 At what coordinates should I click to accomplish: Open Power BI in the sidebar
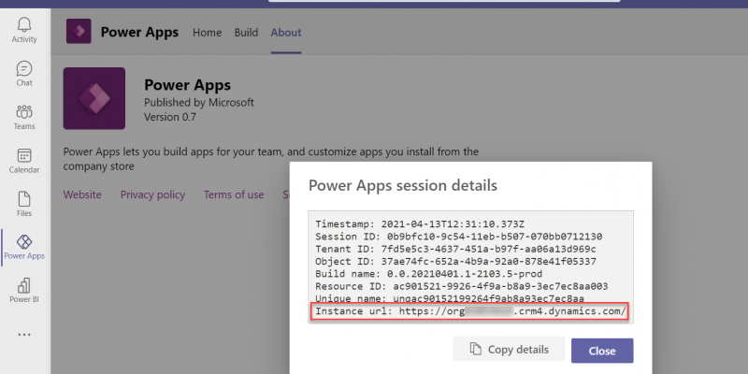24,291
